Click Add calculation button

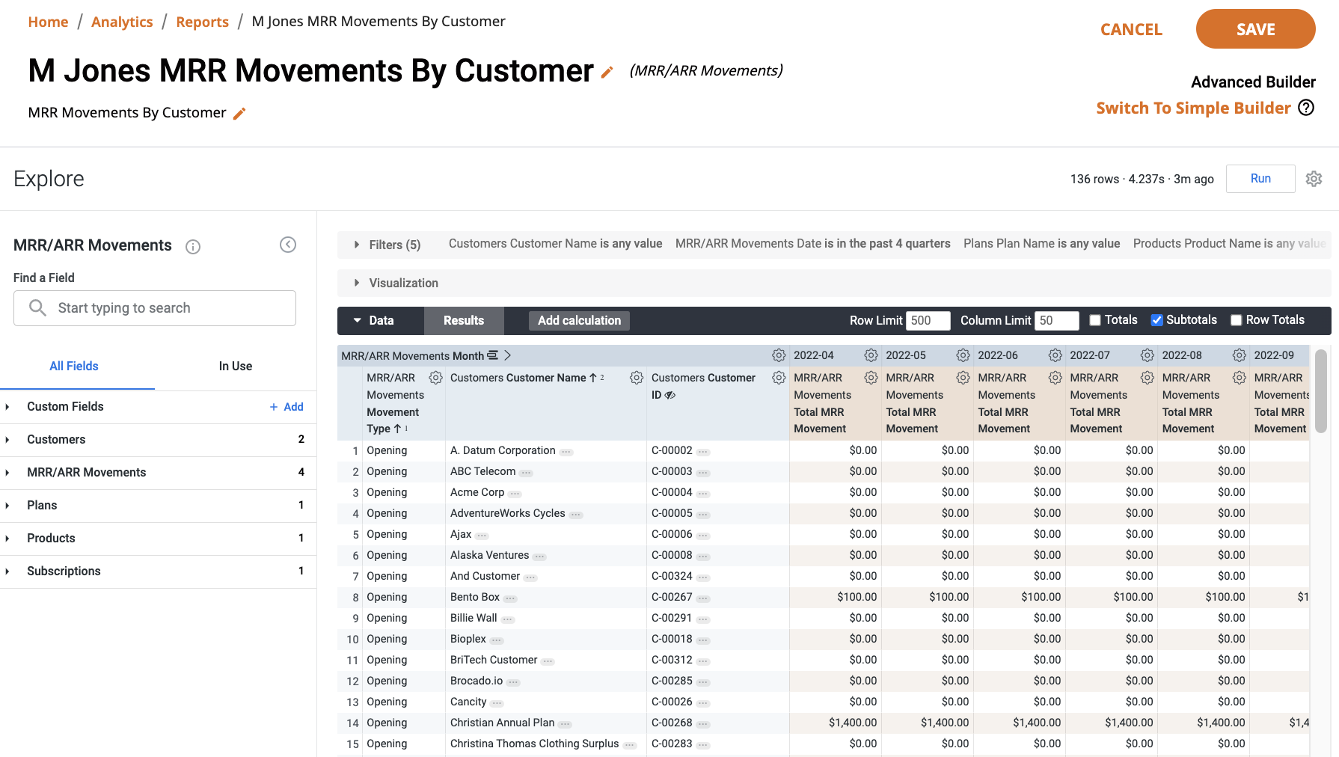tap(579, 320)
